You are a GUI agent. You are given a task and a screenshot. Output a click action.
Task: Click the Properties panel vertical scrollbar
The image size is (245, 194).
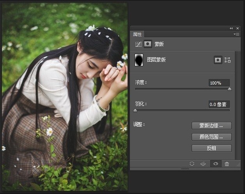coord(238,105)
